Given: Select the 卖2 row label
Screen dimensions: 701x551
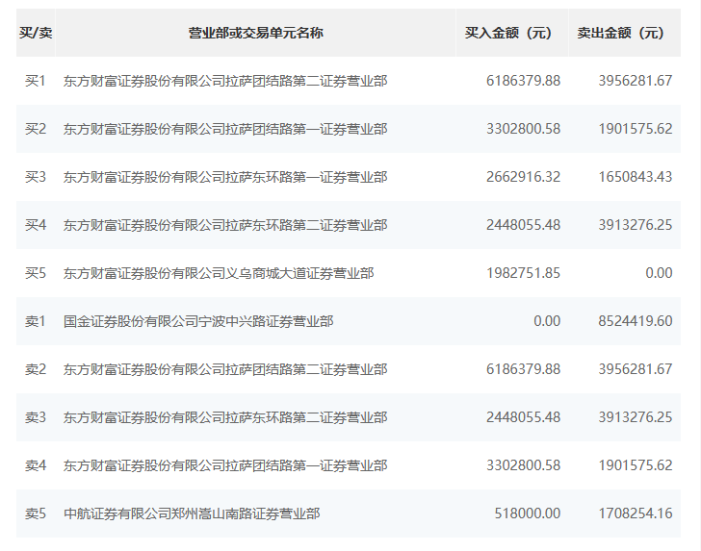Looking at the screenshot, I should [36, 369].
